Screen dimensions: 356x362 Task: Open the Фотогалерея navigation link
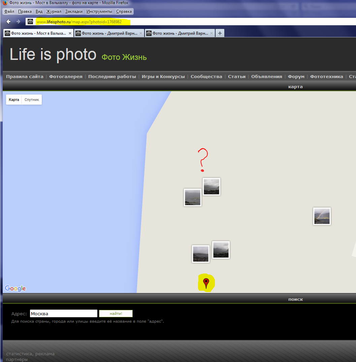click(x=66, y=77)
